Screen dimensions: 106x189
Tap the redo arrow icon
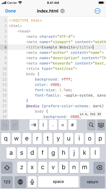coord(15,125)
